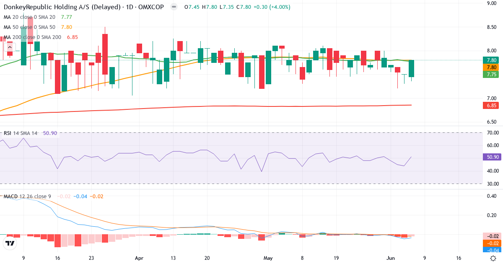Select the MA 50 close SMA 50 legend
Image resolution: width=503 pixels, height=264 pixels.
29,27
